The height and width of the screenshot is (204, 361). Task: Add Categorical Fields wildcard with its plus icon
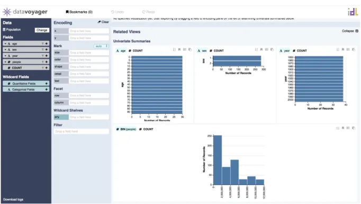47,90
